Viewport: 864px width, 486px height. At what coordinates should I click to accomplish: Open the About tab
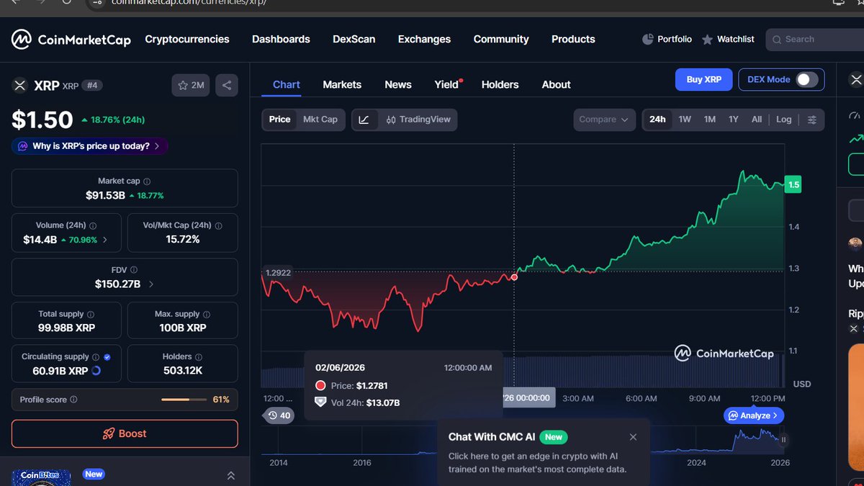(557, 84)
